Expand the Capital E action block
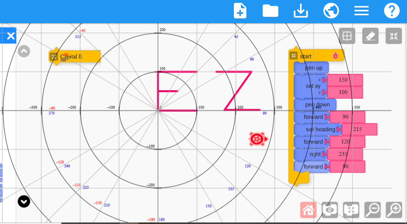 click(54, 56)
